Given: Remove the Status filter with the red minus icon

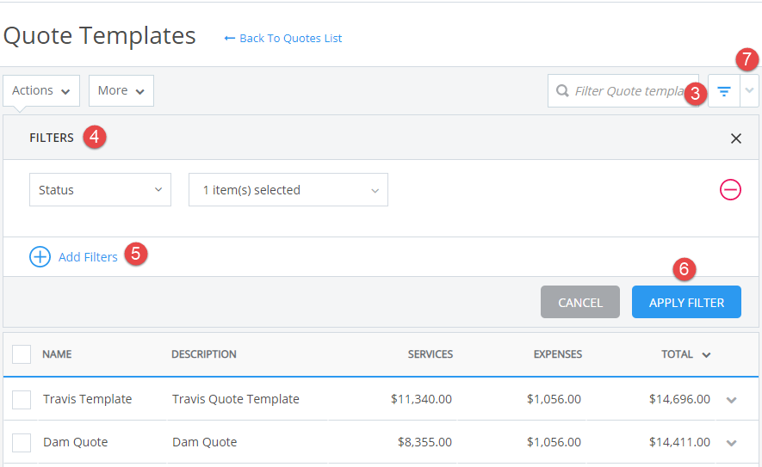Looking at the screenshot, I should point(730,189).
